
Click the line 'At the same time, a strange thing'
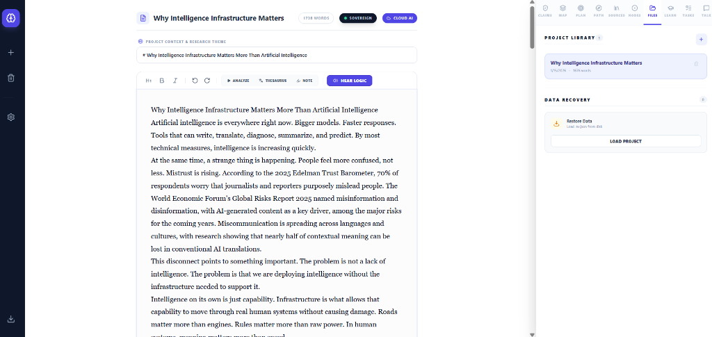(272, 161)
